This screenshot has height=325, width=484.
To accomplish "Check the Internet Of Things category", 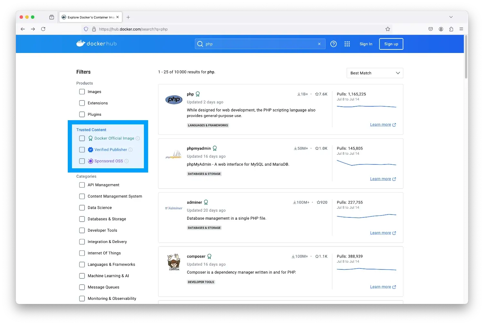I will coord(82,253).
